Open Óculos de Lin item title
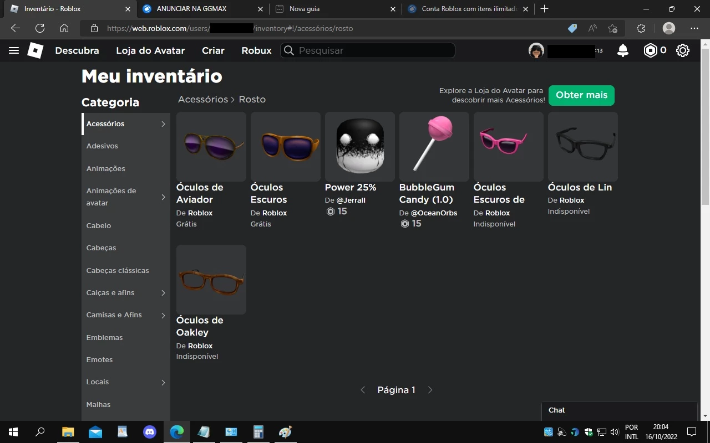This screenshot has width=710, height=443. click(x=580, y=187)
